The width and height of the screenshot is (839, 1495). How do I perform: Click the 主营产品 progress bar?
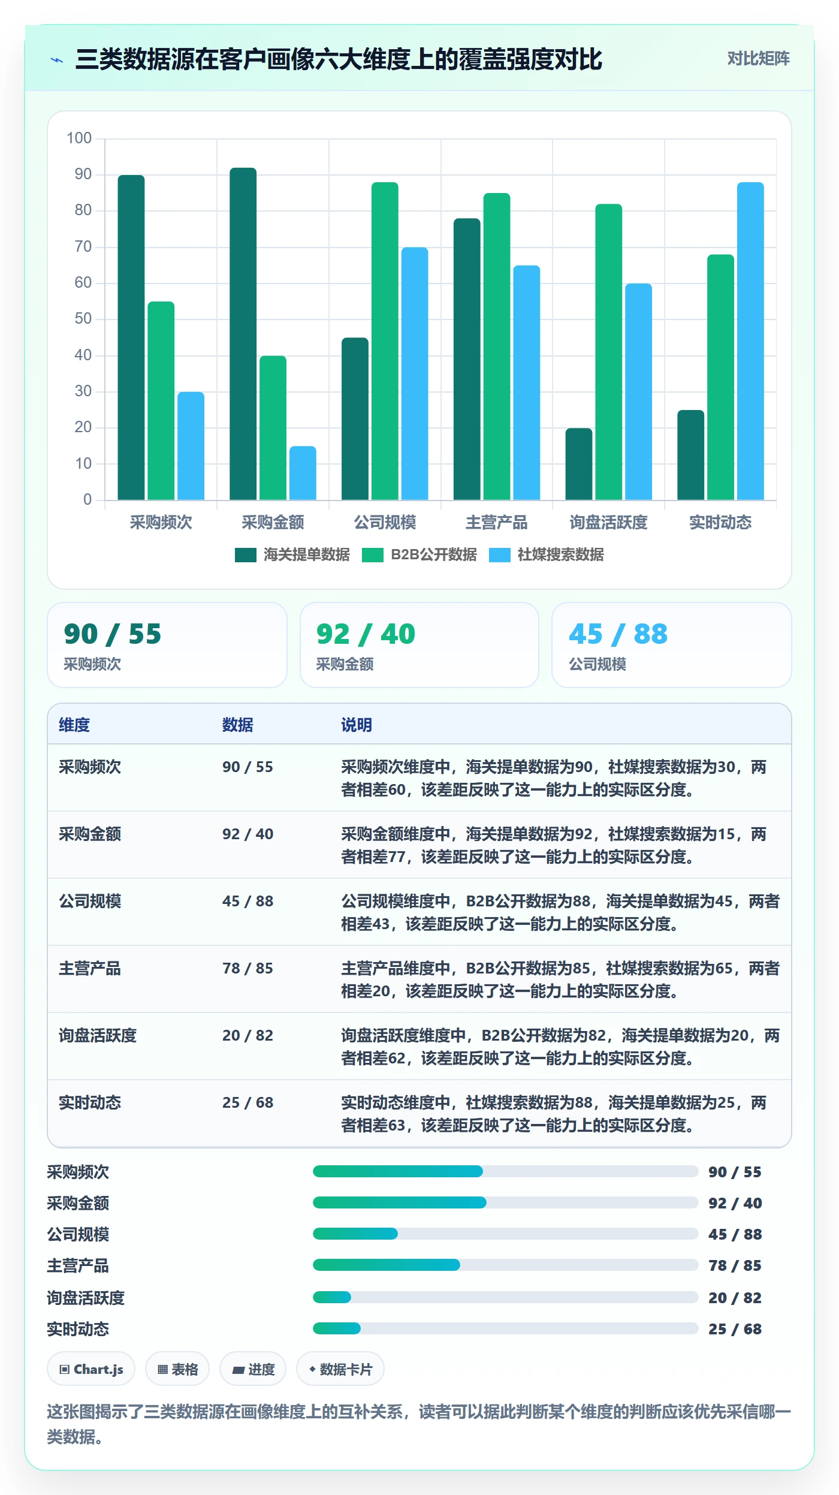tap(505, 1265)
